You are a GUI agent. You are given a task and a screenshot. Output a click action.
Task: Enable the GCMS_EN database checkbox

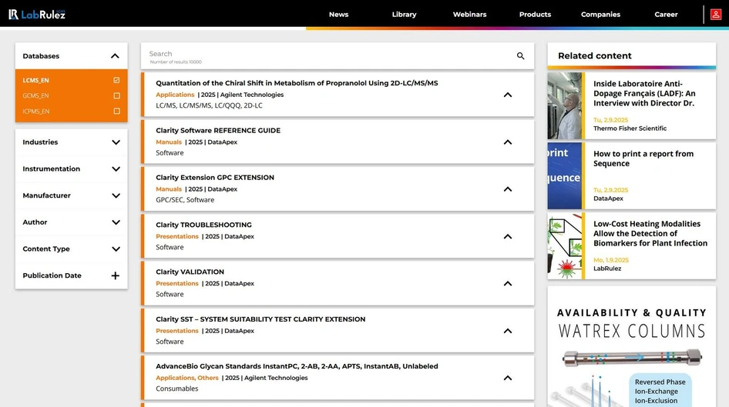[116, 95]
